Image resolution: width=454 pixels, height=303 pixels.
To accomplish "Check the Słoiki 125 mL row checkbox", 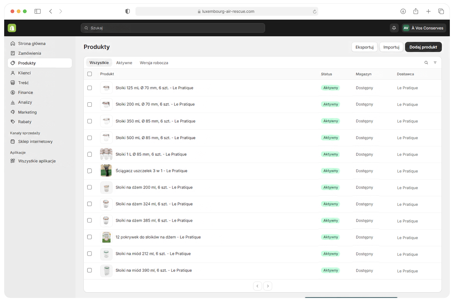I will (89, 88).
